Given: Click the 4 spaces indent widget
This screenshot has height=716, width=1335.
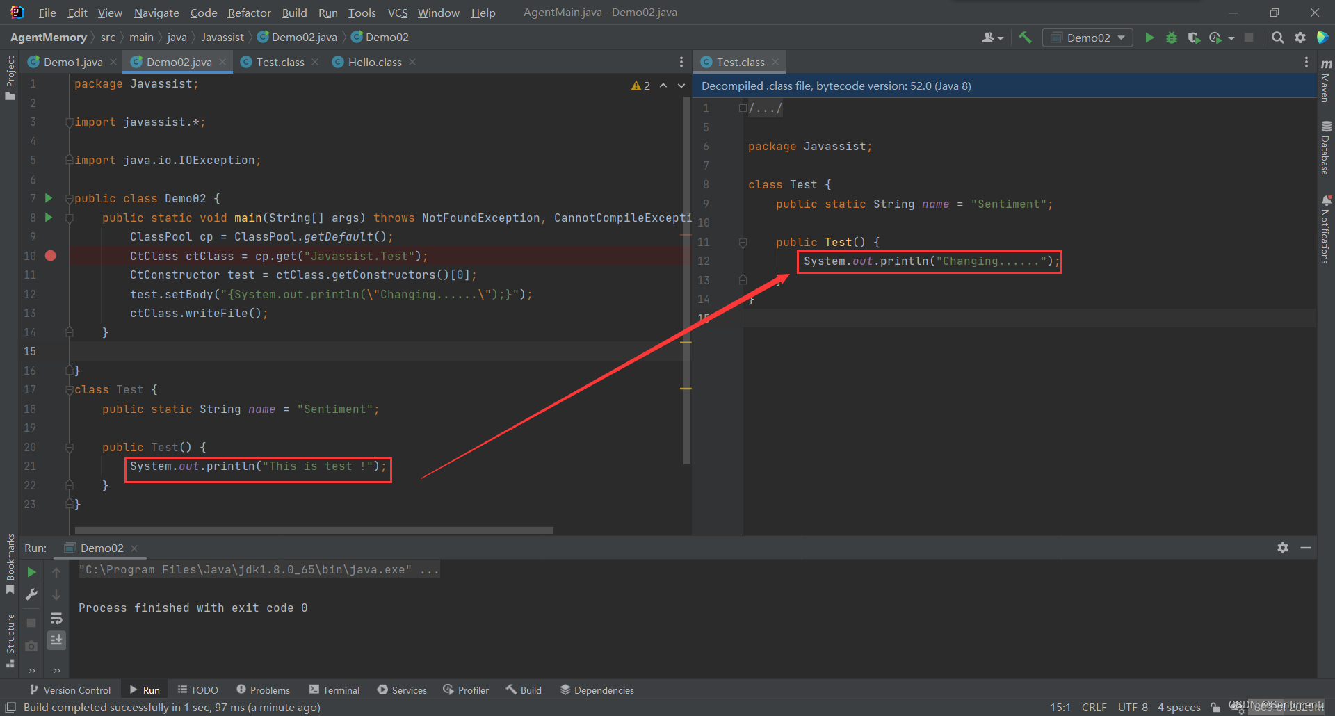Looking at the screenshot, I should pos(1179,707).
